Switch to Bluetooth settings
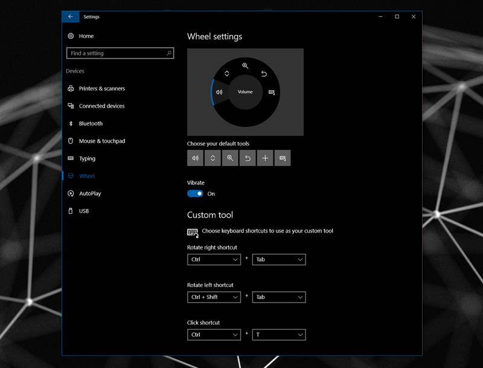Image resolution: width=483 pixels, height=368 pixels. pos(89,123)
